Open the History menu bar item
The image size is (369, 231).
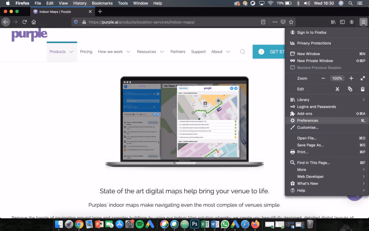point(80,3)
